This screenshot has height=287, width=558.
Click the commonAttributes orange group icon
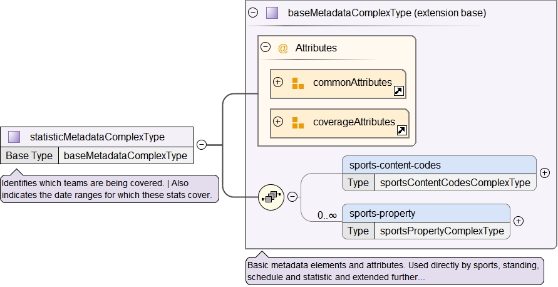pyautogui.click(x=297, y=83)
